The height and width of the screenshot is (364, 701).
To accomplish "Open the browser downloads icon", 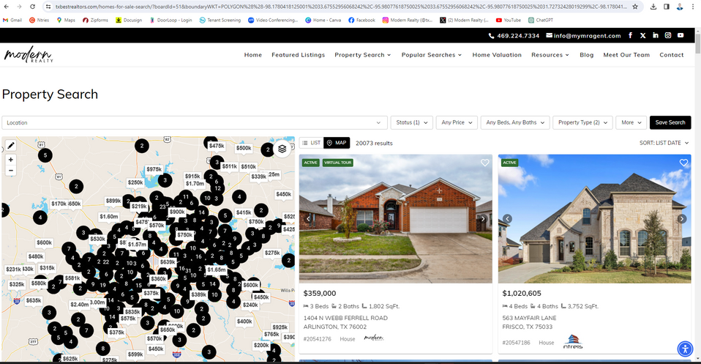I will pyautogui.click(x=653, y=7).
